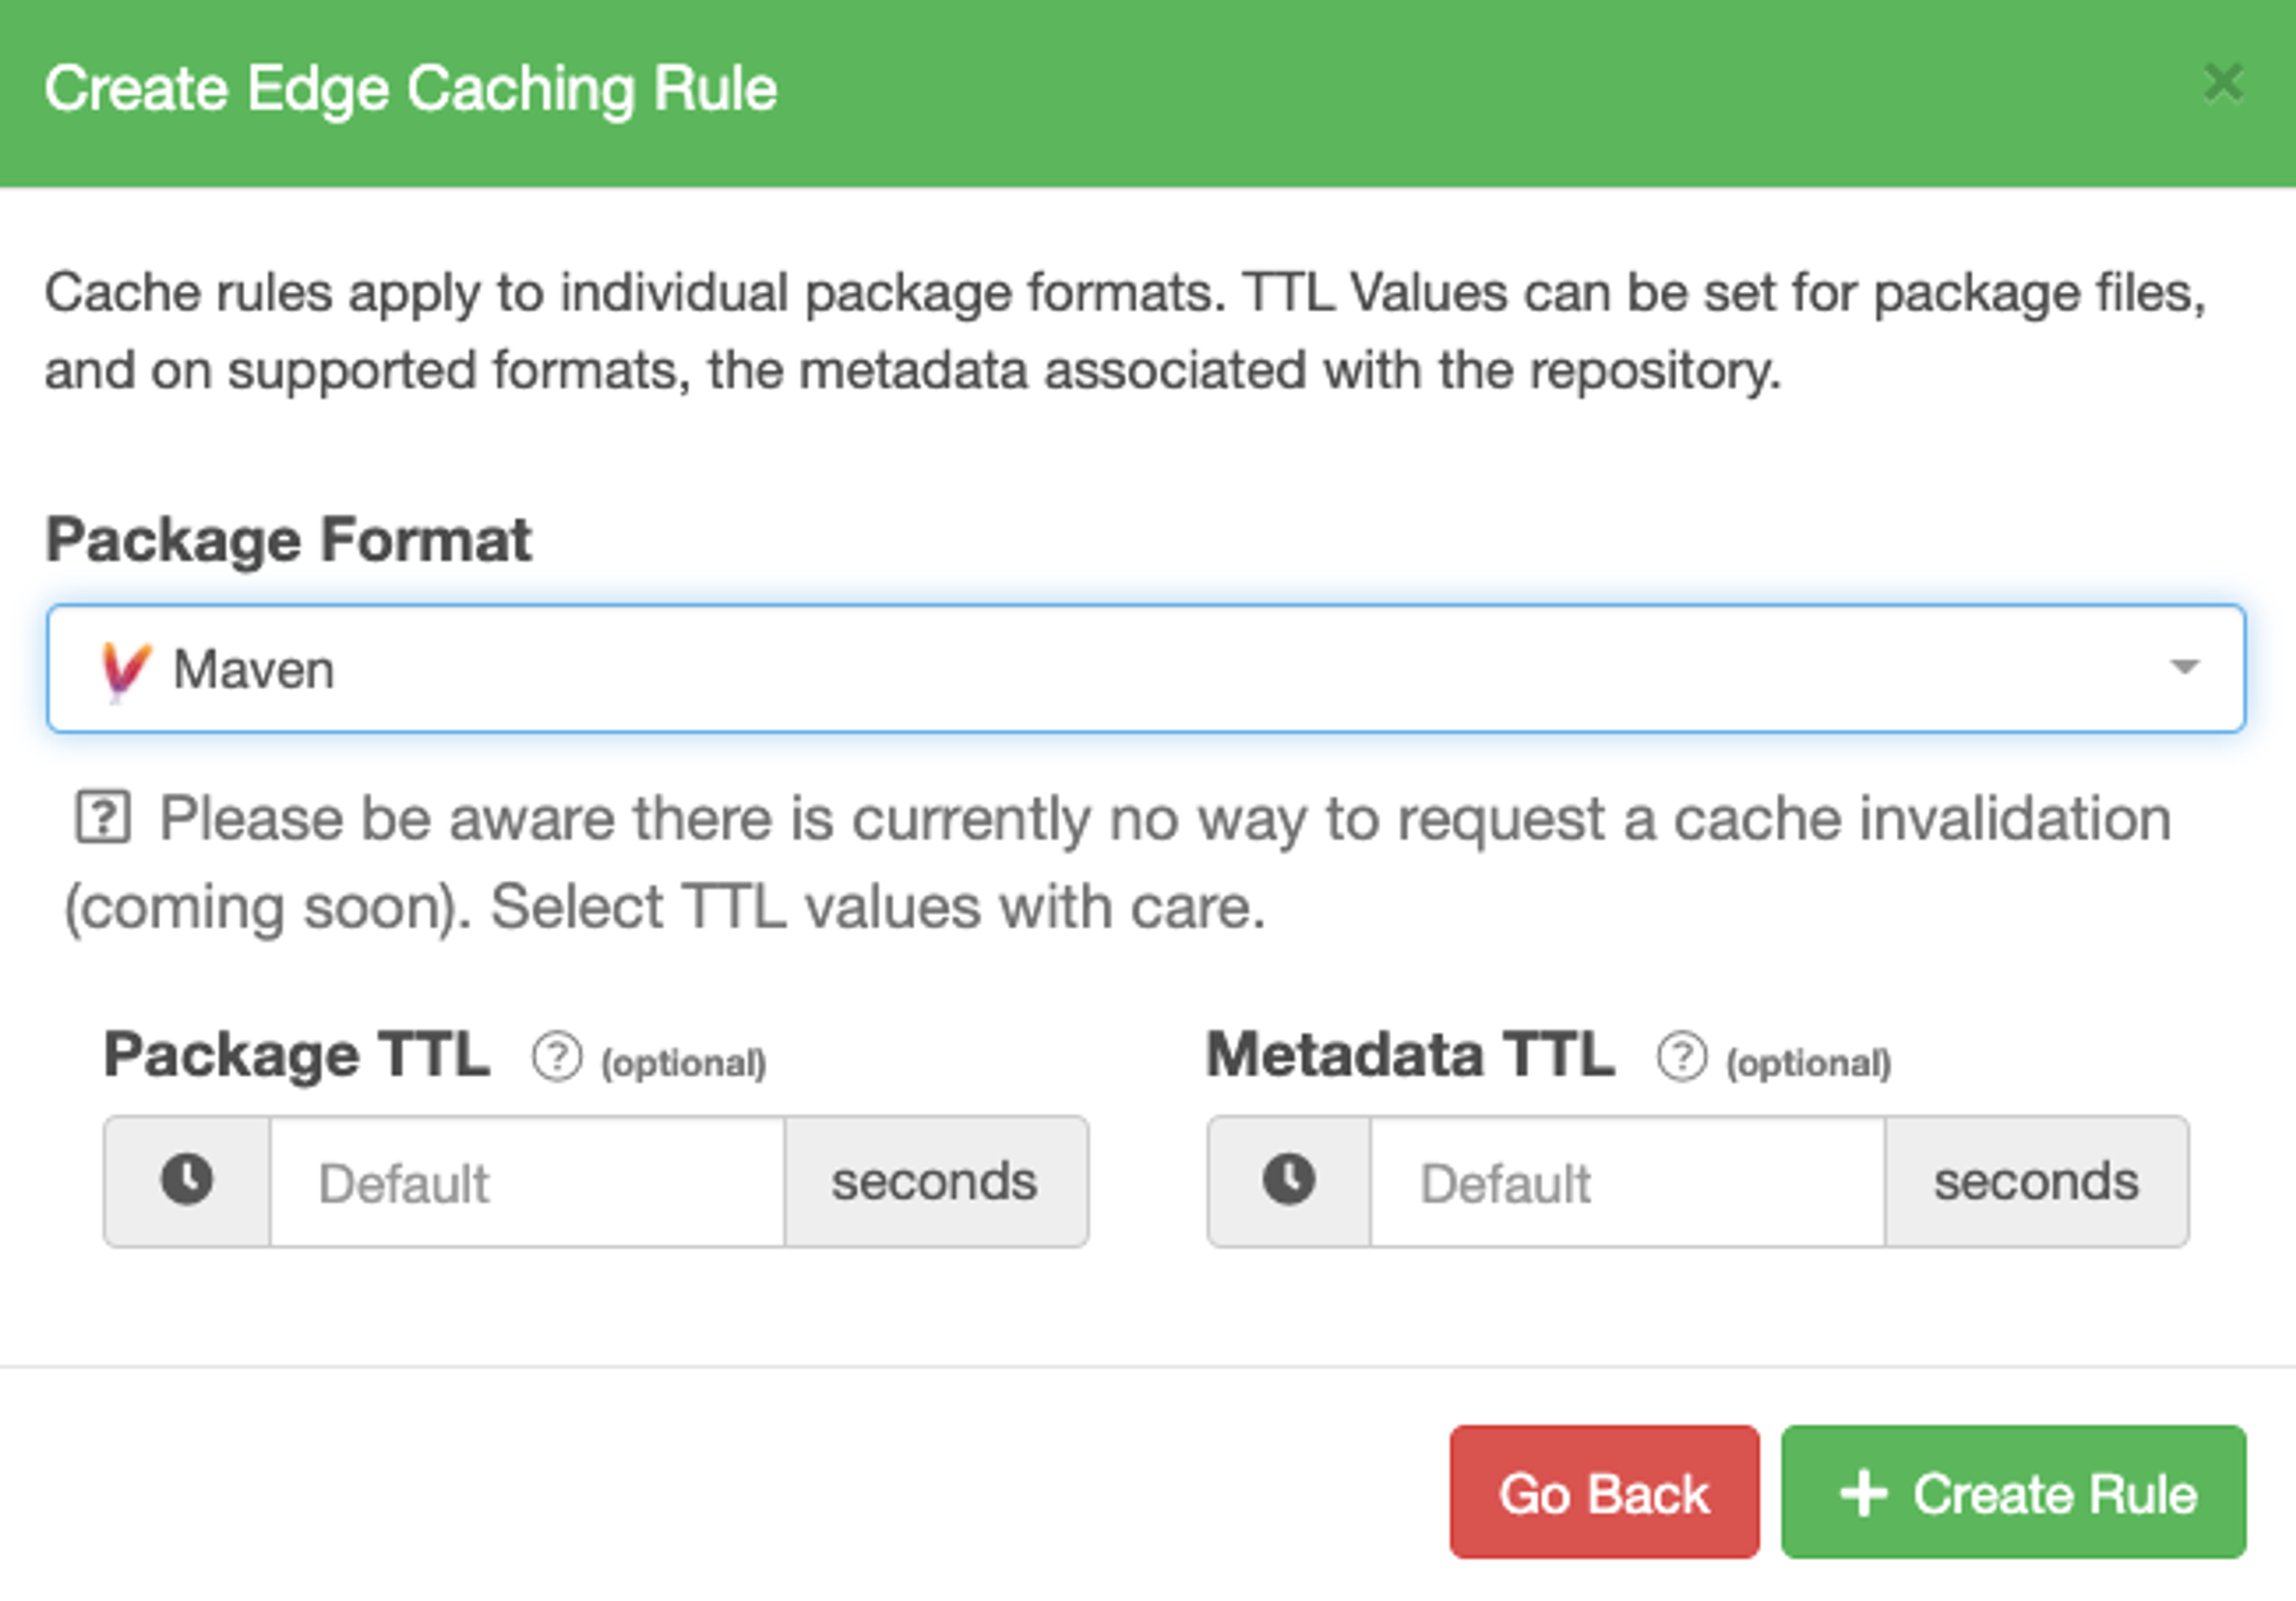The image size is (2296, 1601).
Task: Focus the Package TTL input field
Action: pos(527,1182)
